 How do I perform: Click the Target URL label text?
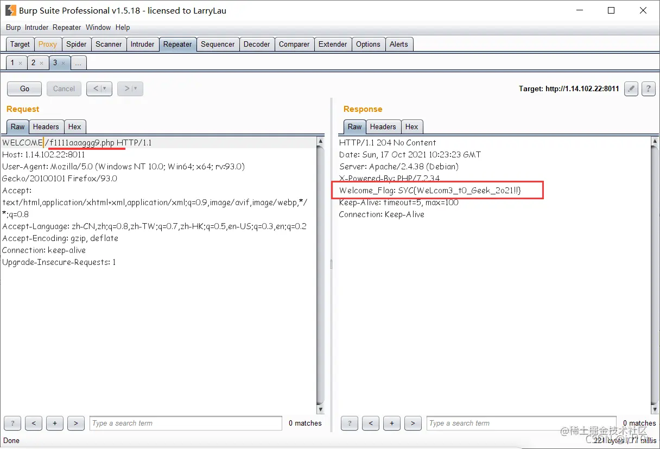click(x=569, y=89)
